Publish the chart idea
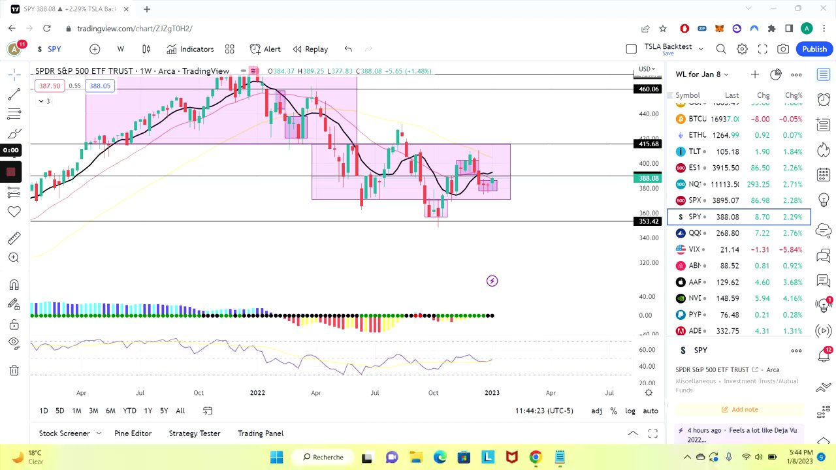The width and height of the screenshot is (836, 470). [x=814, y=49]
